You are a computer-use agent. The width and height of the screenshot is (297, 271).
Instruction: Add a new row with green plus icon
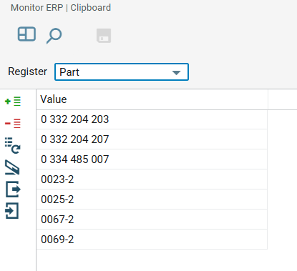(x=13, y=102)
